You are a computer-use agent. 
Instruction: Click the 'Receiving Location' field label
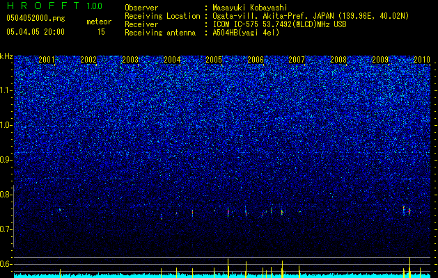[x=162, y=16]
